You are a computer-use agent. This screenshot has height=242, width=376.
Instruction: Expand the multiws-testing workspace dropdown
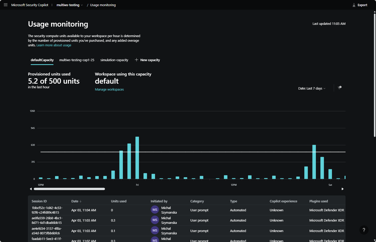[70, 5]
